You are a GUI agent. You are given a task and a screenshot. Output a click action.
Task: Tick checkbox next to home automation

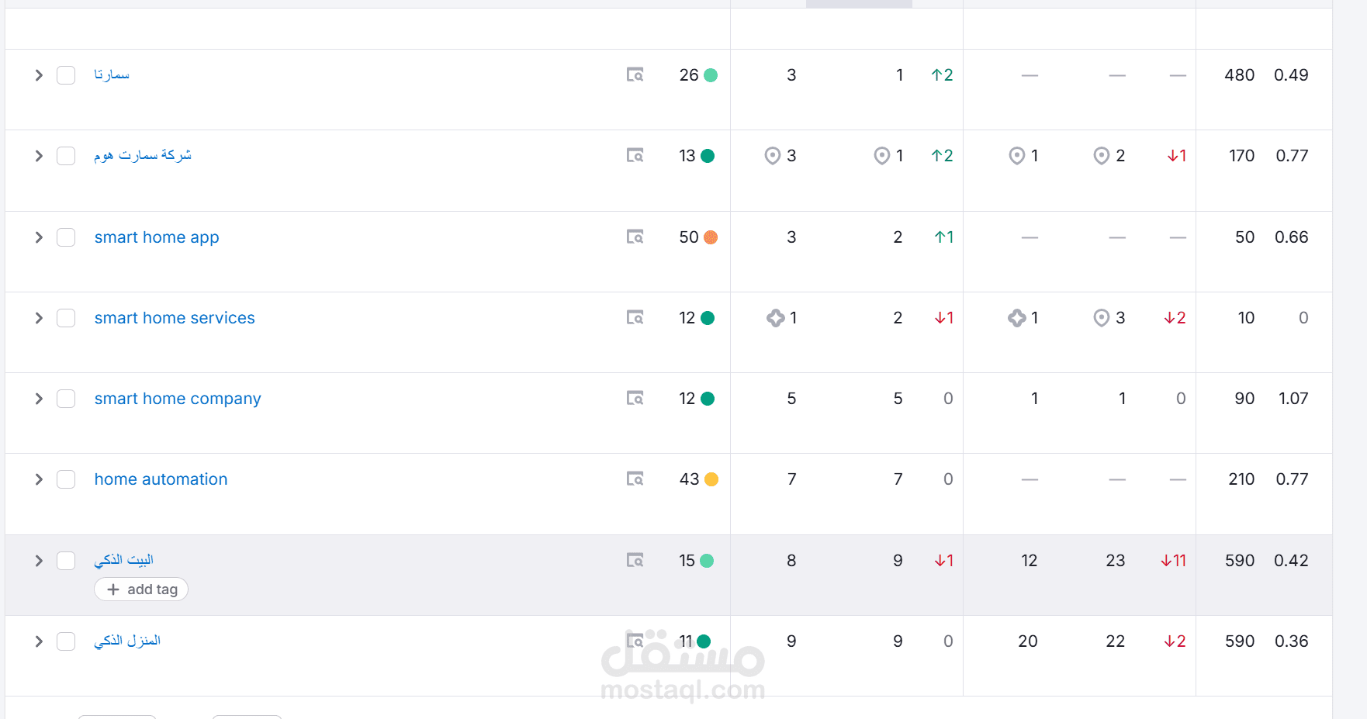[x=66, y=479]
